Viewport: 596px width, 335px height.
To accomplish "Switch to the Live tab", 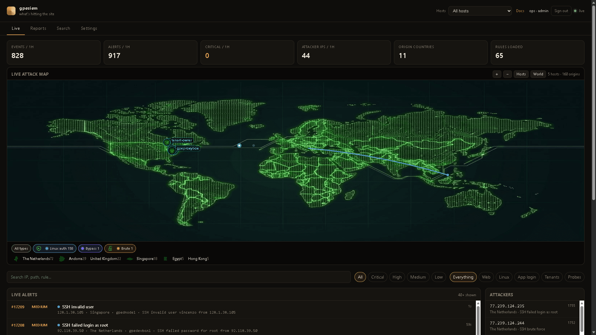I will 16,28.
